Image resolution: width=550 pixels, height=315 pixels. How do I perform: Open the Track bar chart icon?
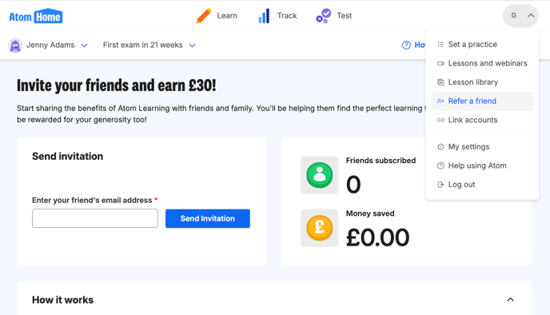coord(264,16)
